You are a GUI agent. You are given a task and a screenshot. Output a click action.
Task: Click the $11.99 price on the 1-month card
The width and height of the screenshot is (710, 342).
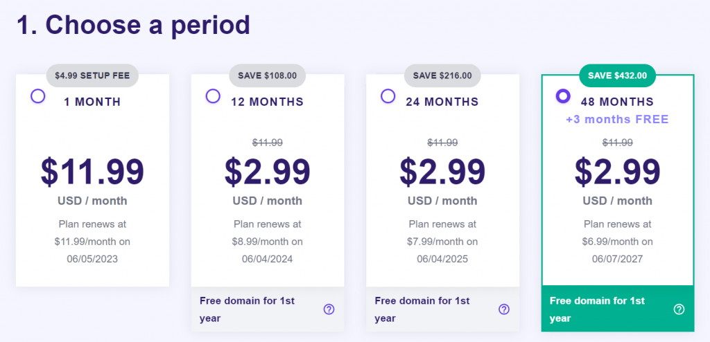tap(92, 171)
